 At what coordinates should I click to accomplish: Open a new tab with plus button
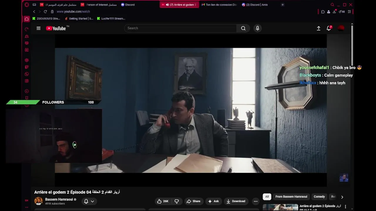[x=283, y=5]
